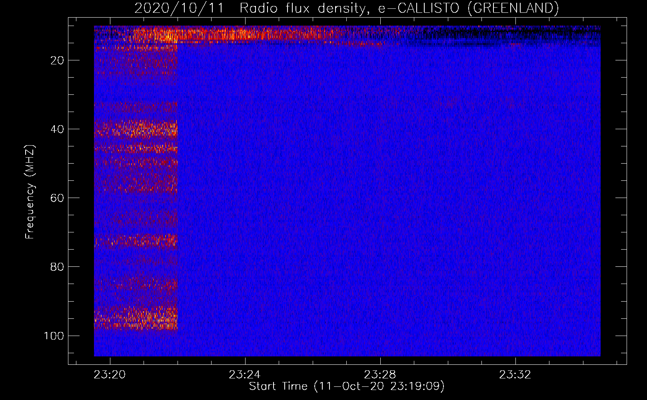The height and width of the screenshot is (400, 647).
Task: Click the "Frequency (MHZ)" axis label
Action: tap(30, 192)
